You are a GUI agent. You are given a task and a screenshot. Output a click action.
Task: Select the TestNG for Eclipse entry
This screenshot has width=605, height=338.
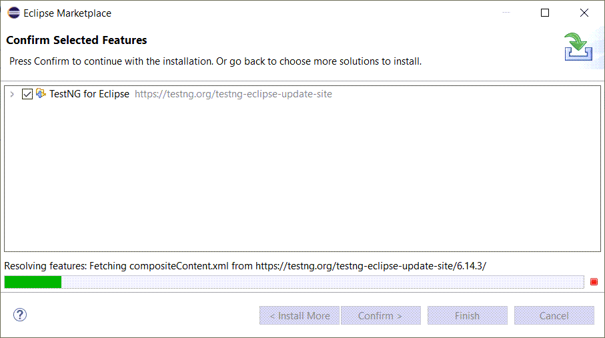(89, 94)
